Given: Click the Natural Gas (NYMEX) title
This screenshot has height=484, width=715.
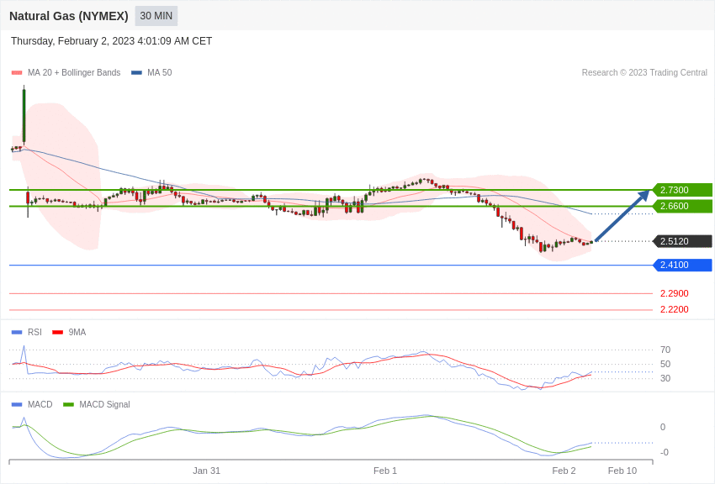Looking at the screenshot, I should click(69, 16).
